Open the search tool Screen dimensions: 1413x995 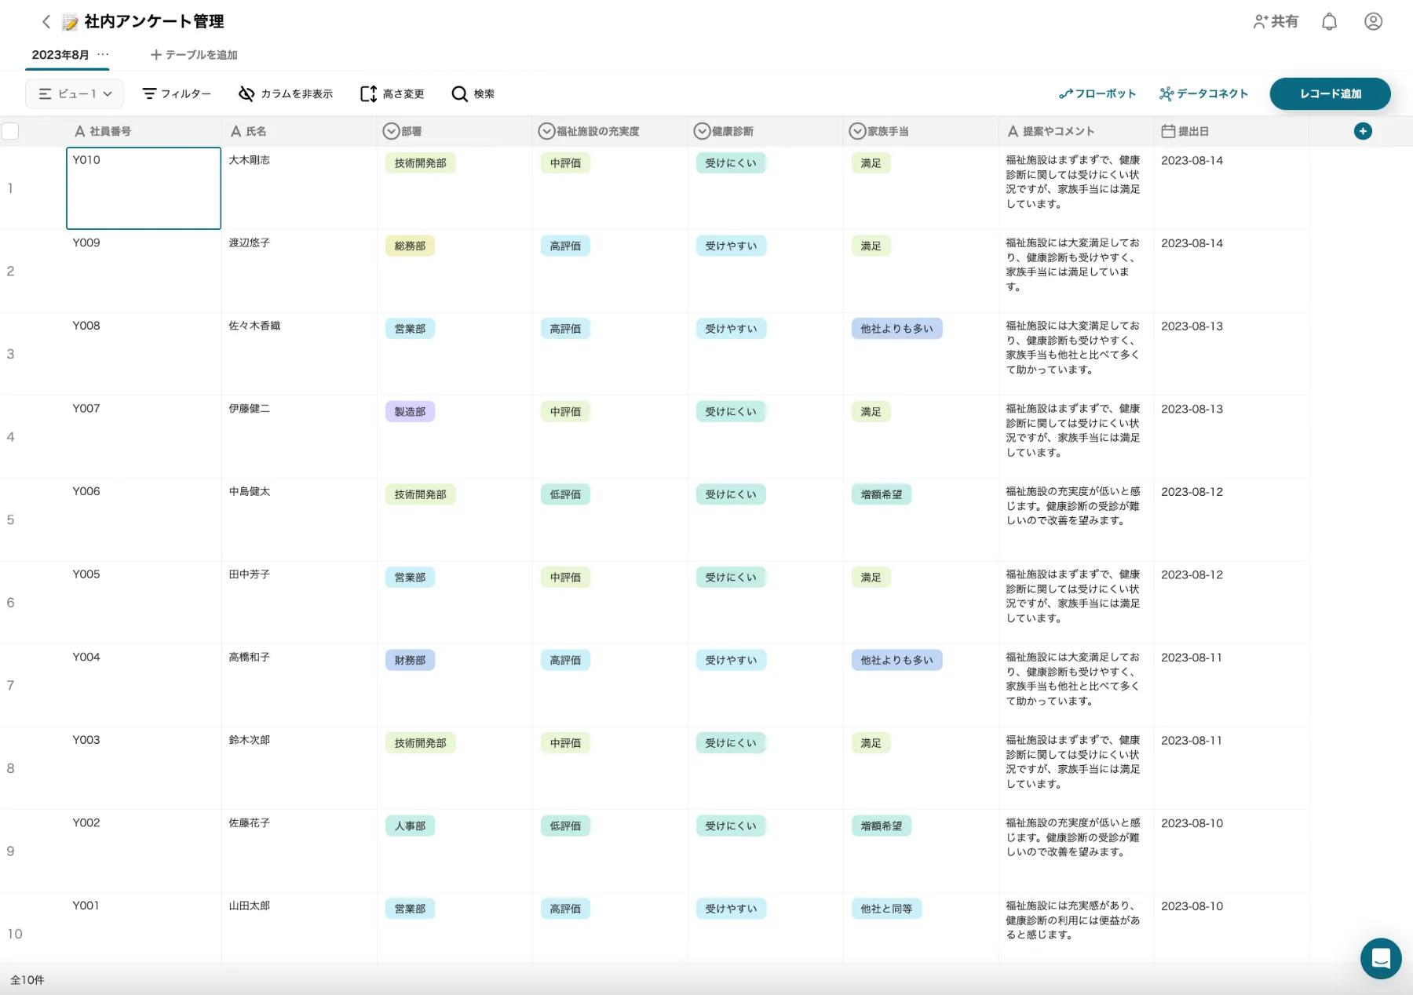473,94
